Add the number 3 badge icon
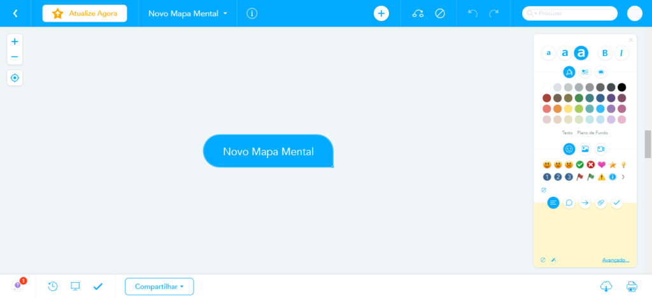 [x=569, y=177]
